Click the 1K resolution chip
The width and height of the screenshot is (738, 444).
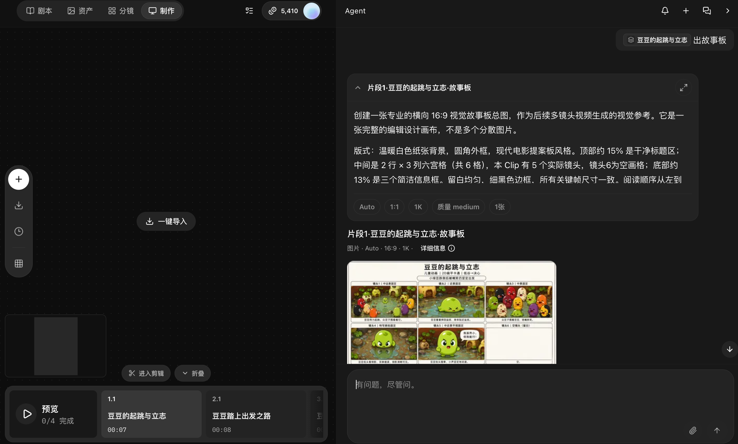tap(418, 207)
